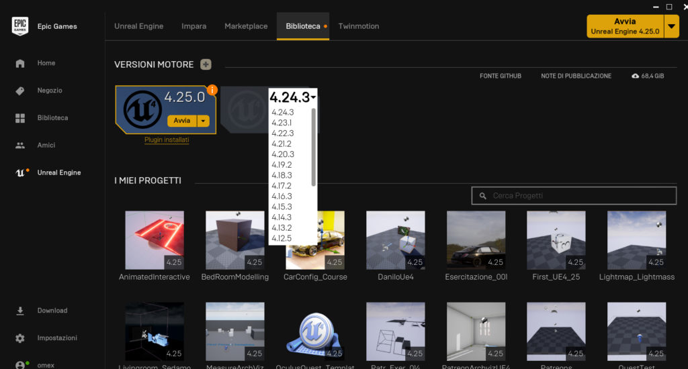Open NOTE DI PUBBLICAZIONE link
The height and width of the screenshot is (369, 688).
coord(576,76)
